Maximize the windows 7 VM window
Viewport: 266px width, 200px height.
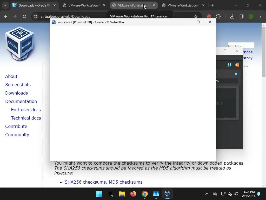tap(198, 22)
